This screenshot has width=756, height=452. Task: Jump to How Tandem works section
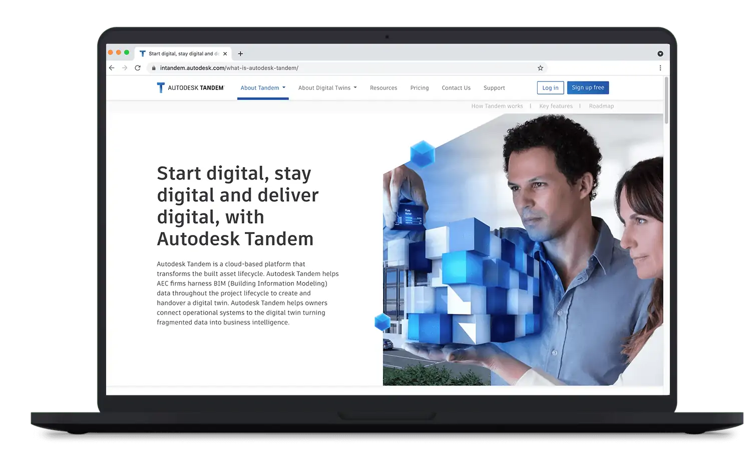click(x=497, y=106)
